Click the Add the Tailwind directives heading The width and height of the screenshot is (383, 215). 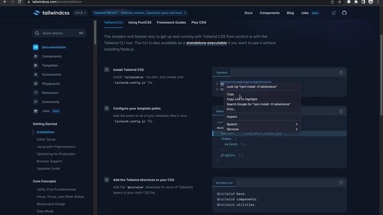[144, 180]
